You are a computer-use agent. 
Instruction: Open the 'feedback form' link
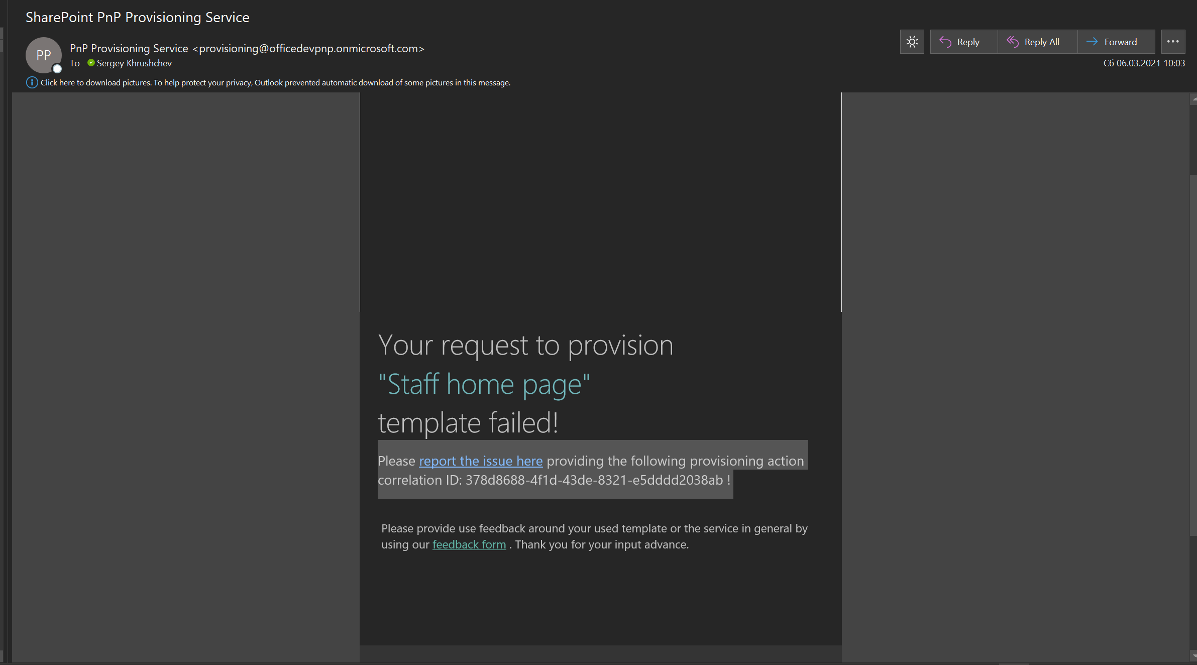coord(469,544)
